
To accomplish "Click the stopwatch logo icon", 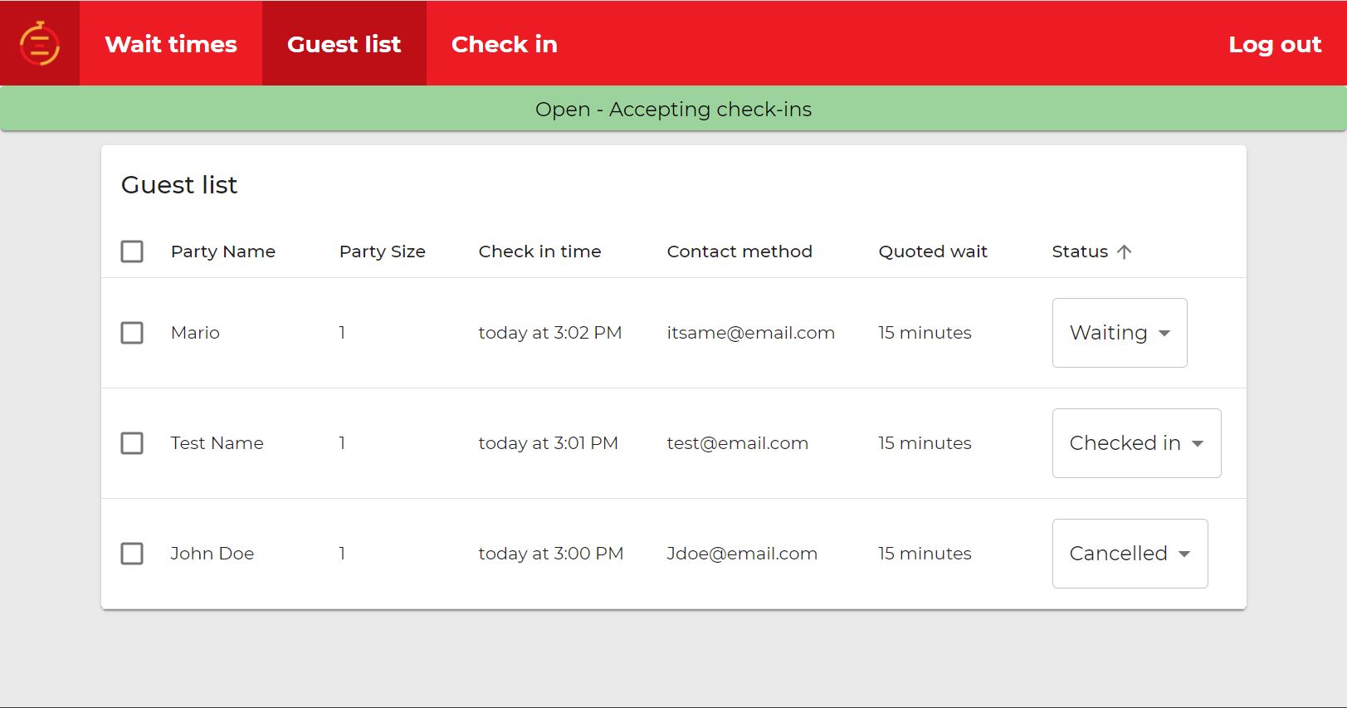I will [x=39, y=43].
